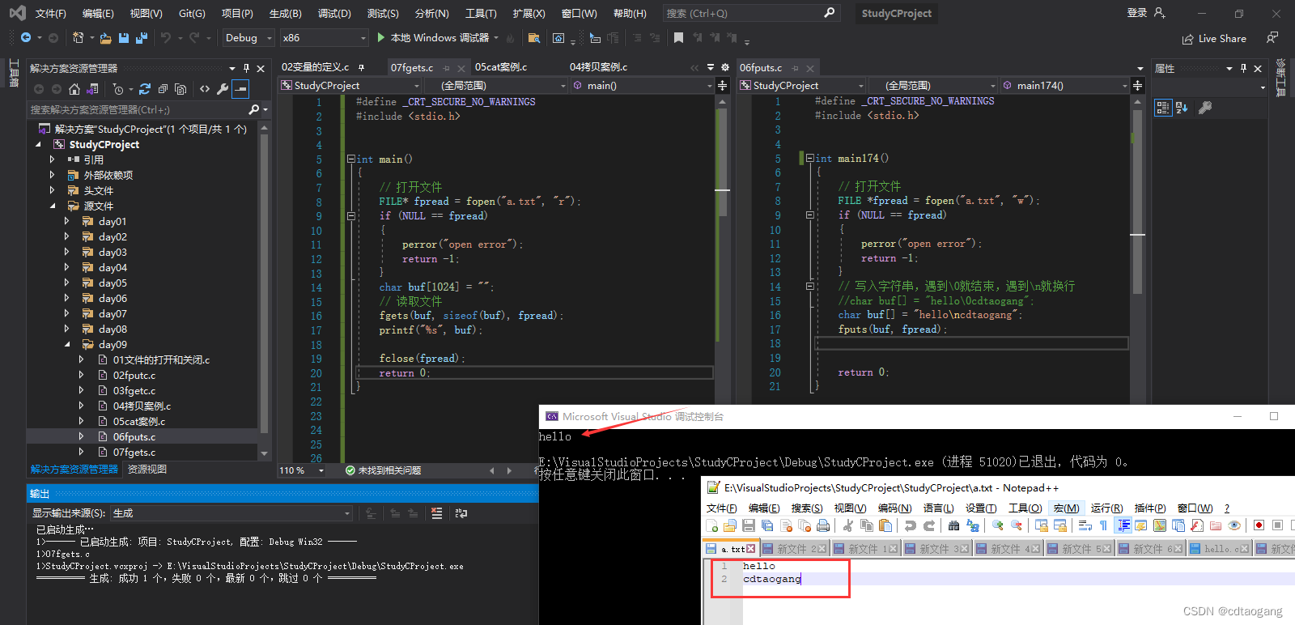Open the Debug configuration dropdown

(248, 38)
